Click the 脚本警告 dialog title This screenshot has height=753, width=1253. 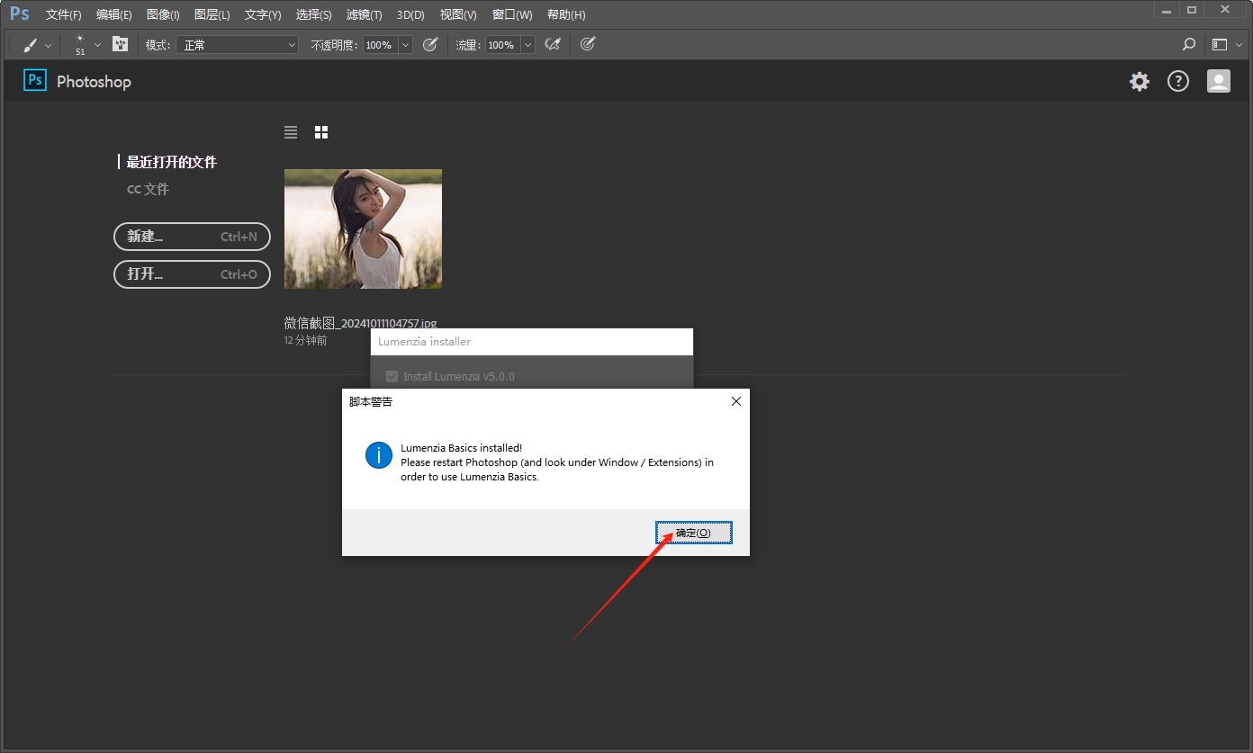tap(371, 401)
